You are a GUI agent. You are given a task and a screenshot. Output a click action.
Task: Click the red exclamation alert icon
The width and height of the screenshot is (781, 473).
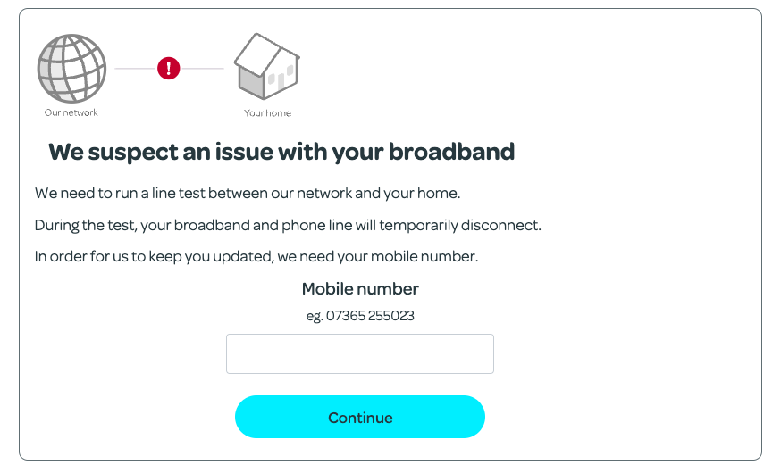tap(169, 68)
